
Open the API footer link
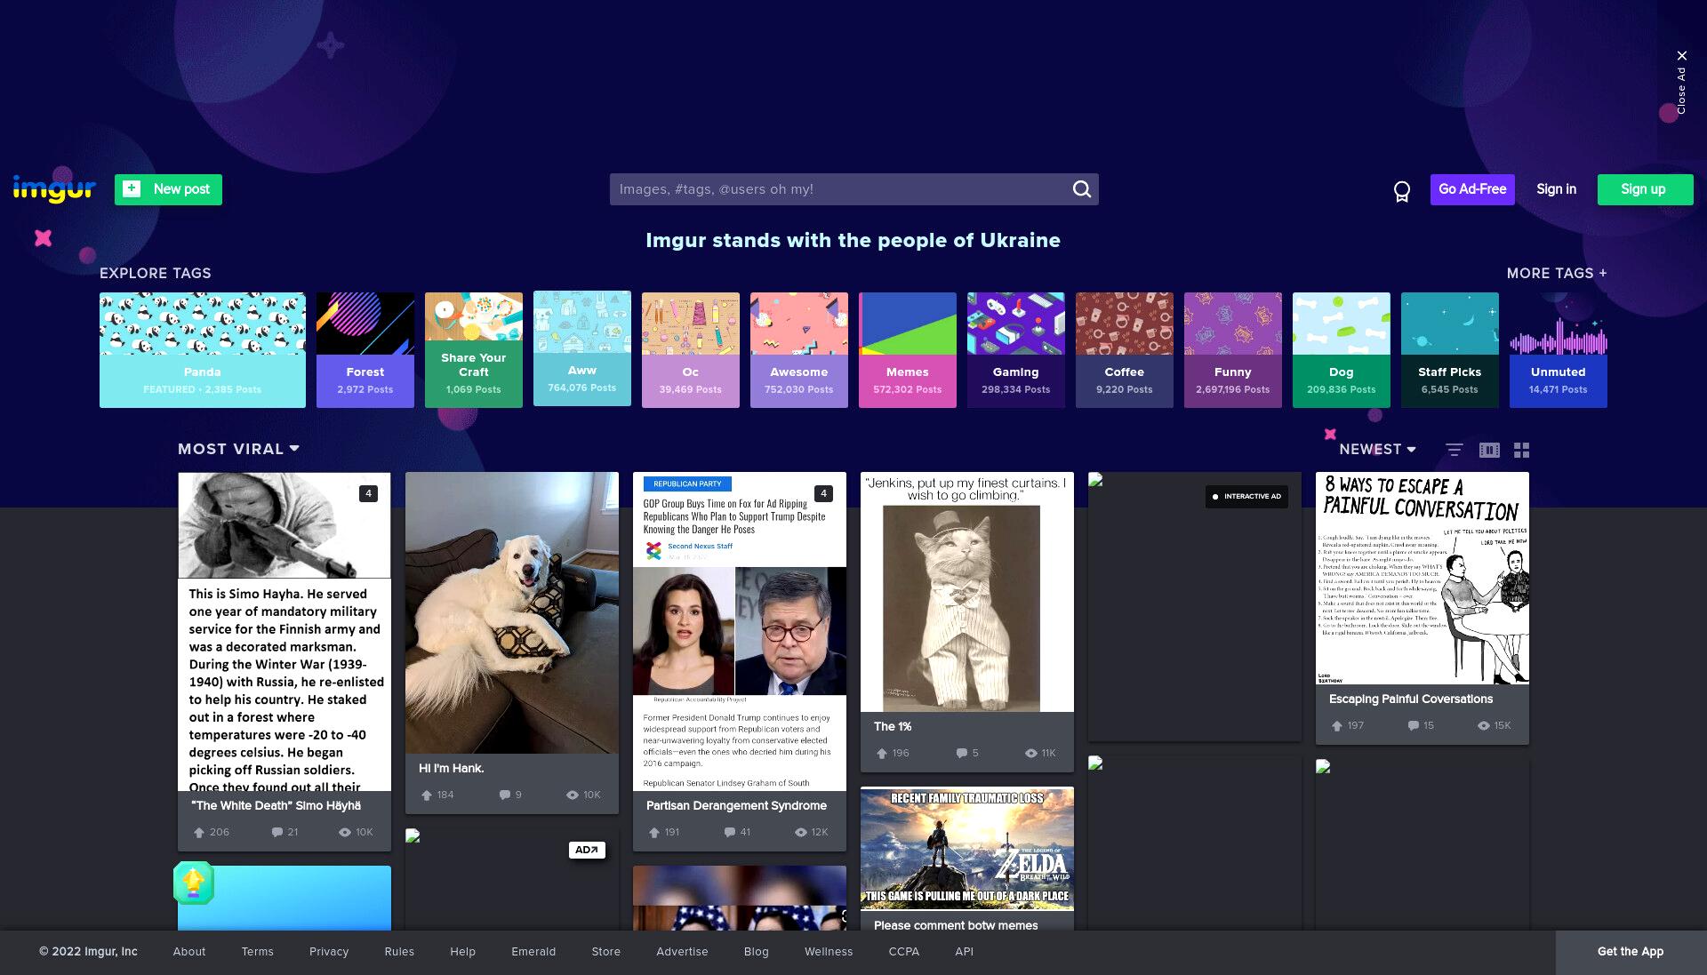point(964,952)
